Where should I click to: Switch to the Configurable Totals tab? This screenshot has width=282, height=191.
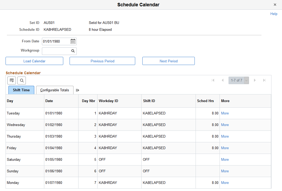tap(55, 90)
